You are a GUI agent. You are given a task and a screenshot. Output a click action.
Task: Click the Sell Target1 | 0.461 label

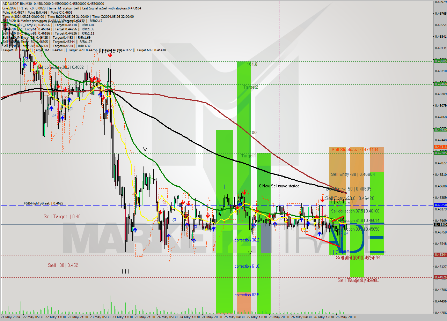tap(63, 216)
